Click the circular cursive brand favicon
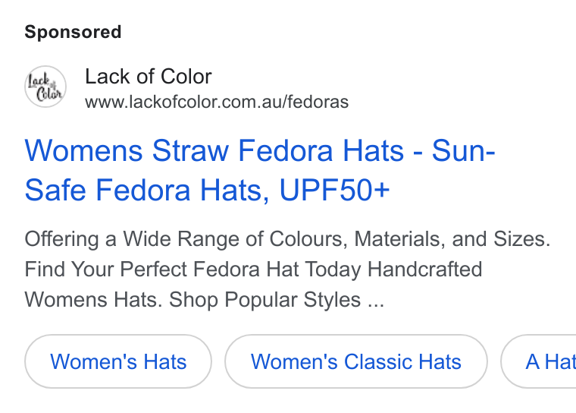 45,87
